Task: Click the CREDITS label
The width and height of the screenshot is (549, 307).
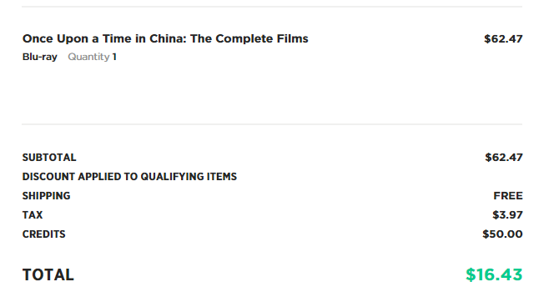Action: [x=43, y=234]
